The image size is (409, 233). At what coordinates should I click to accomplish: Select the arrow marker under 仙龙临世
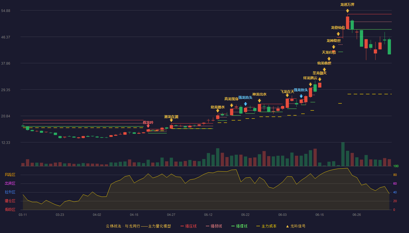click(324, 69)
